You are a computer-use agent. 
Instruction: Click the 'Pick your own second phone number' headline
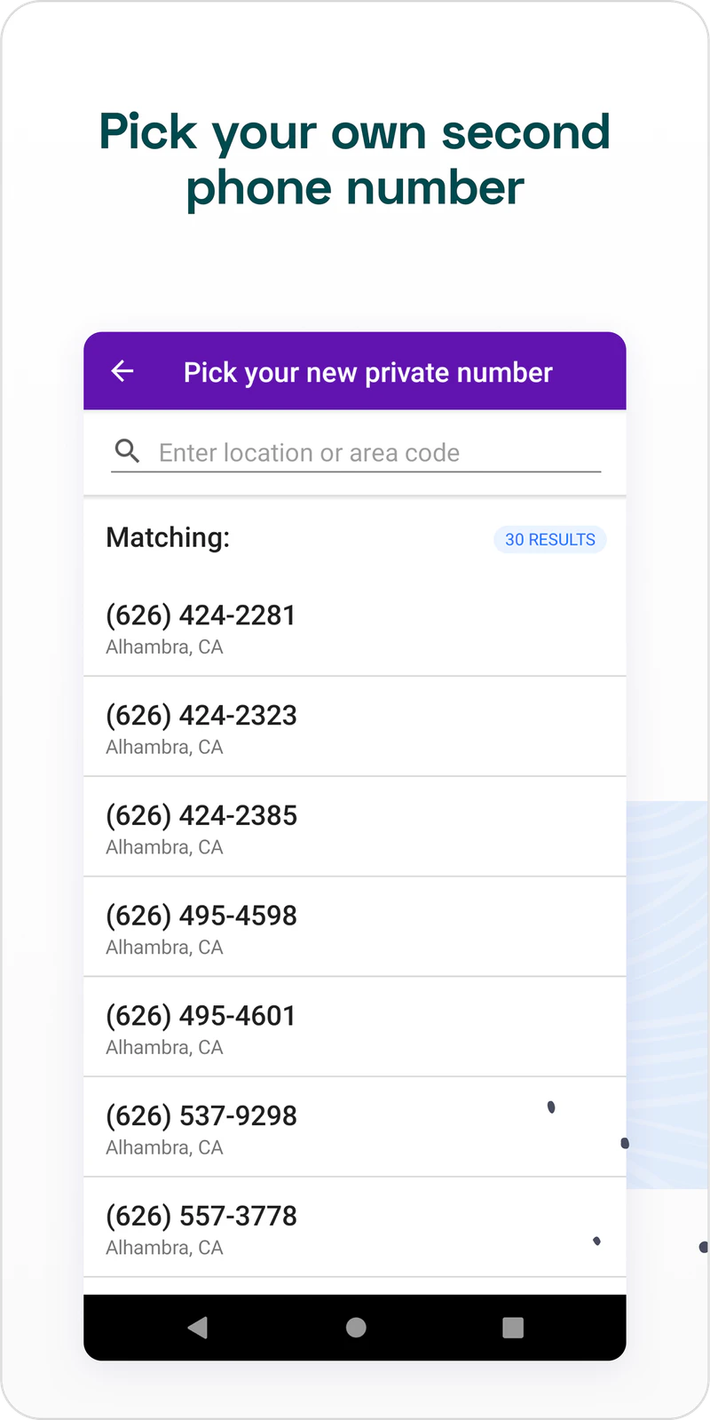pos(355,160)
